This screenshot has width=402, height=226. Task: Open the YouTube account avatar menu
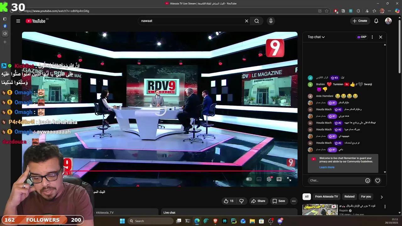pyautogui.click(x=388, y=21)
